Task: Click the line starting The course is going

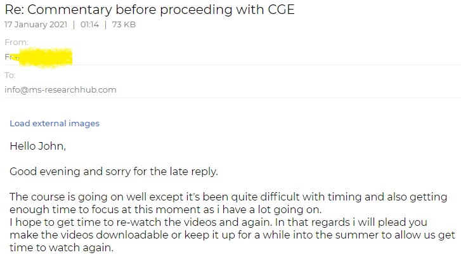Action: (x=228, y=197)
